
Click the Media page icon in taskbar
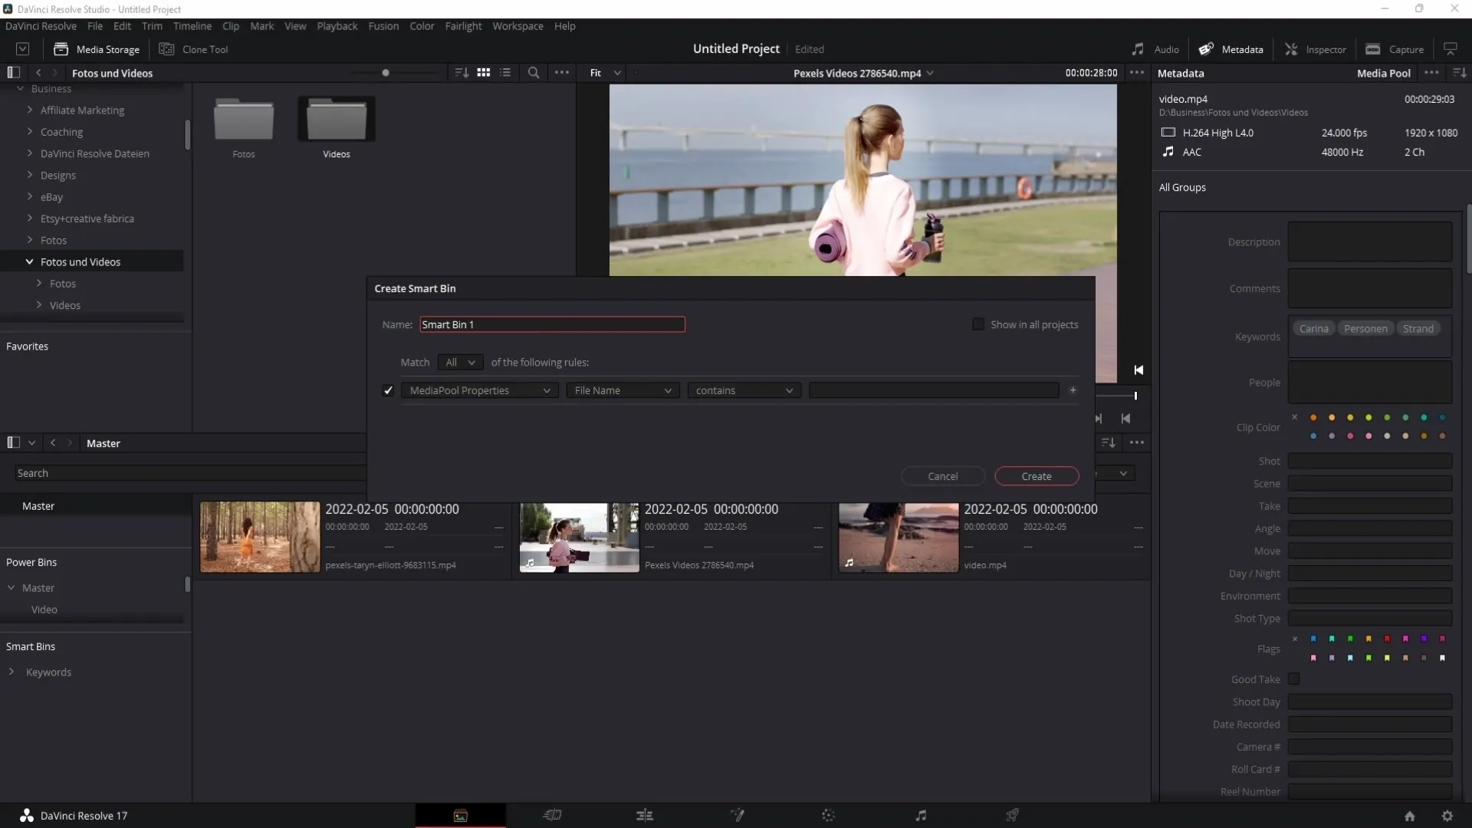[x=460, y=815]
